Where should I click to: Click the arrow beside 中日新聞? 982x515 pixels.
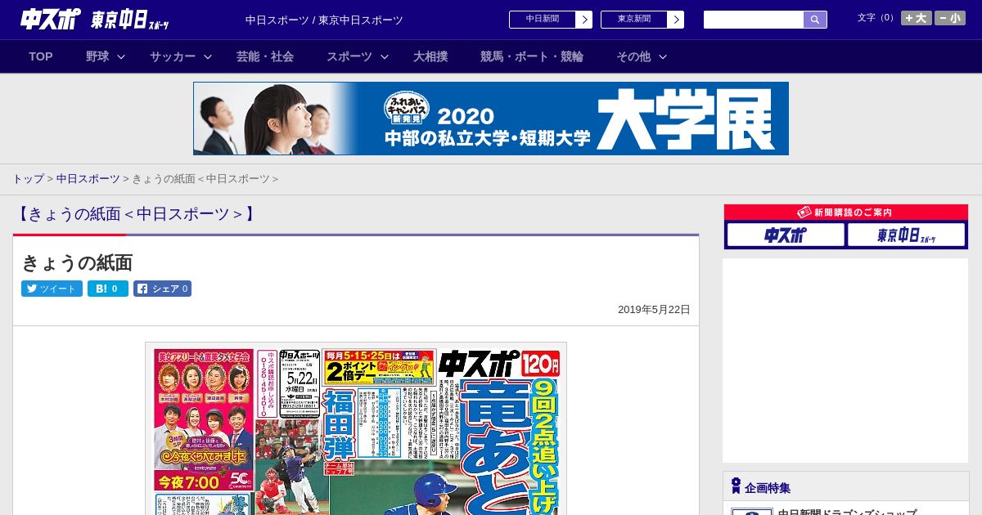(x=584, y=20)
